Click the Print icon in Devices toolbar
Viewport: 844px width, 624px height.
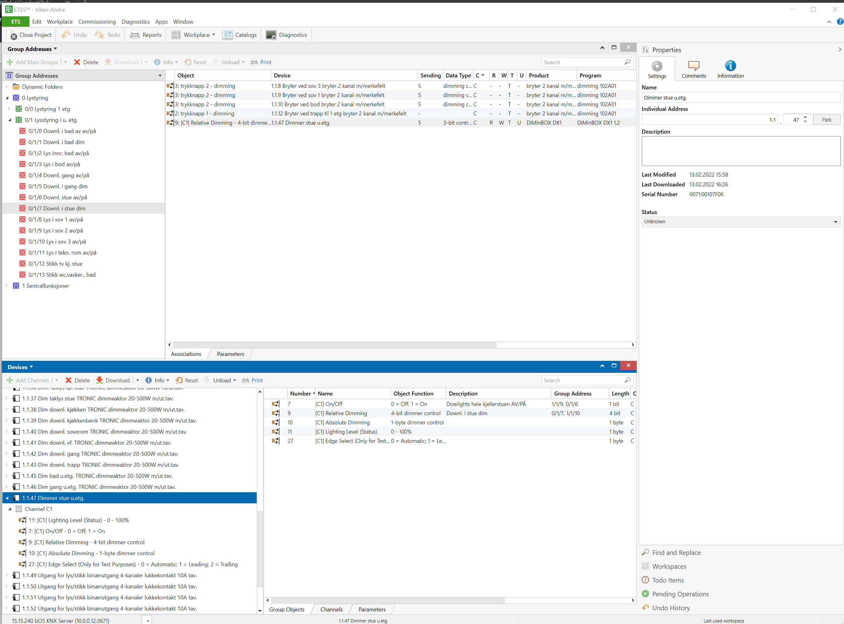coord(245,380)
